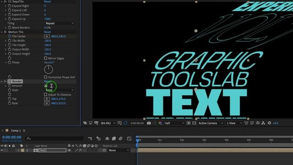Screen dimensions: 293x165
Task: Toggle the Expand Up stopwatch
Action: pyautogui.click(x=10, y=19)
